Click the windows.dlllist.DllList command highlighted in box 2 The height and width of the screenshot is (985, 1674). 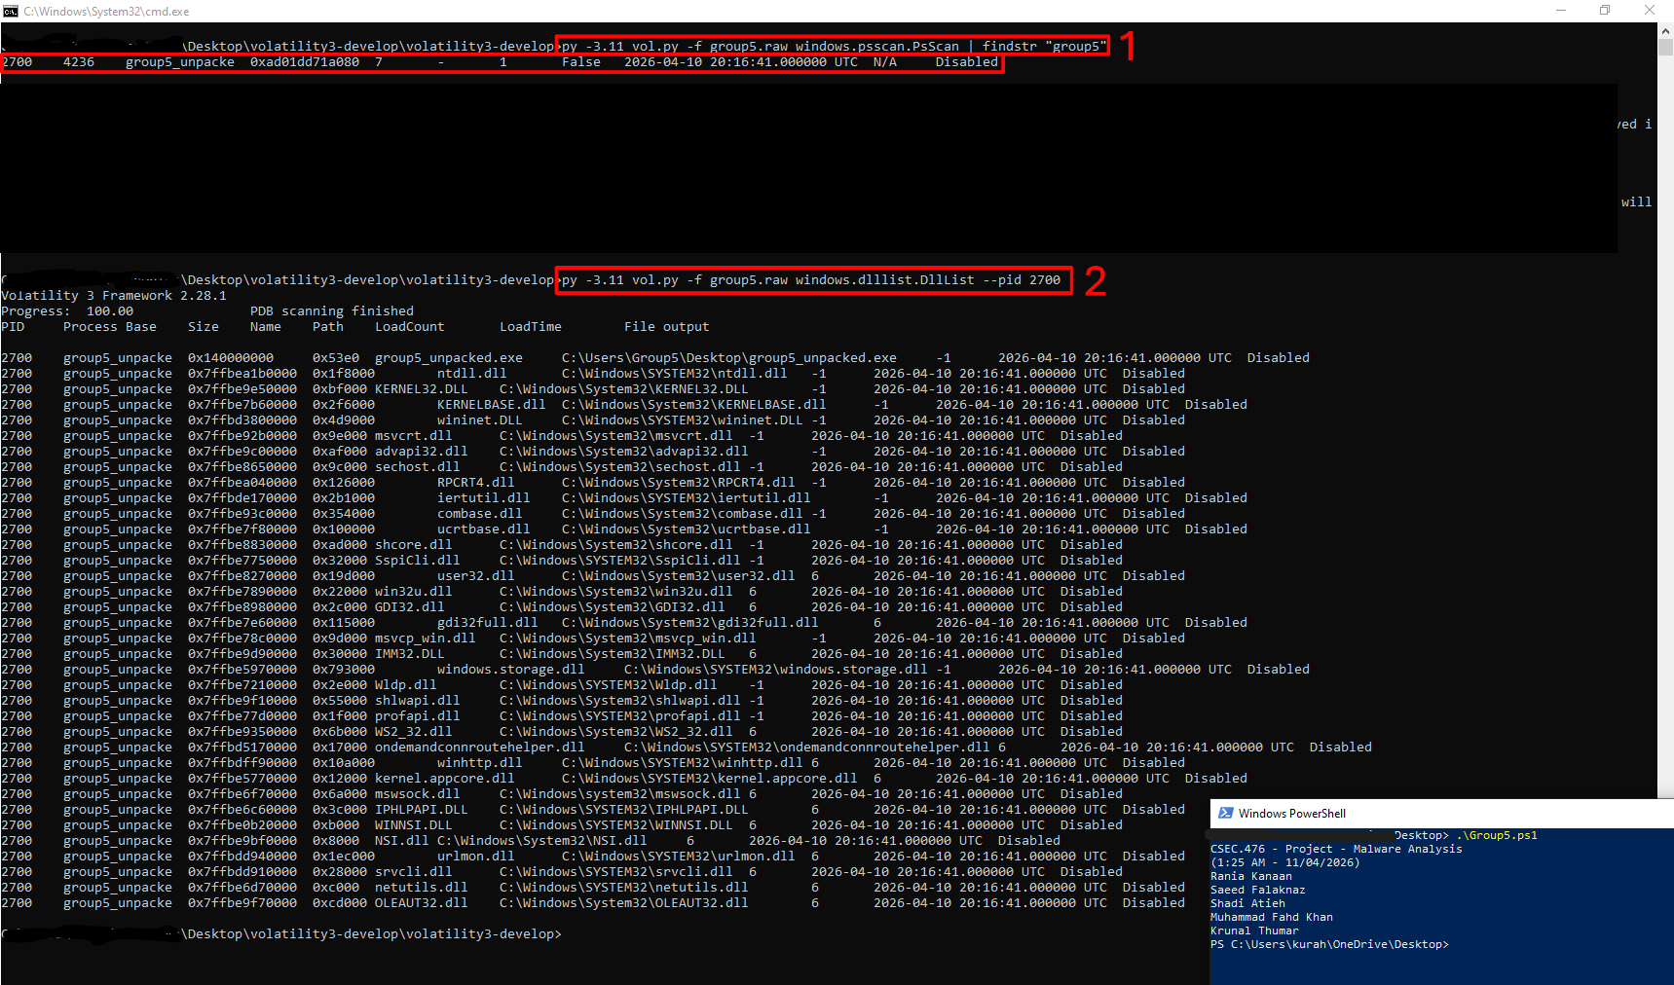(813, 280)
